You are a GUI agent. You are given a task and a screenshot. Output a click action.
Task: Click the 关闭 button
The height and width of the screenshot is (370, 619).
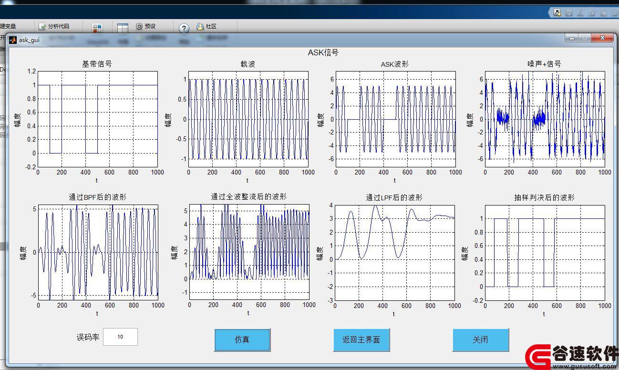point(481,340)
